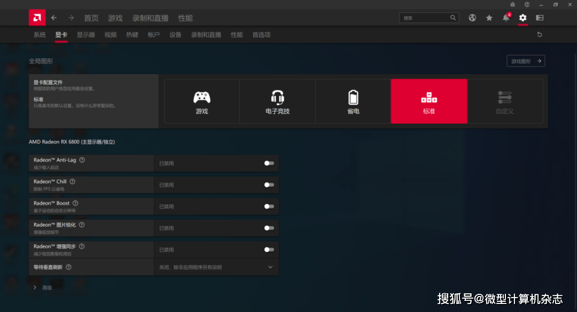Open 等待垂直刷新 dropdown
Viewport: 577px width, 312px height.
tap(216, 267)
